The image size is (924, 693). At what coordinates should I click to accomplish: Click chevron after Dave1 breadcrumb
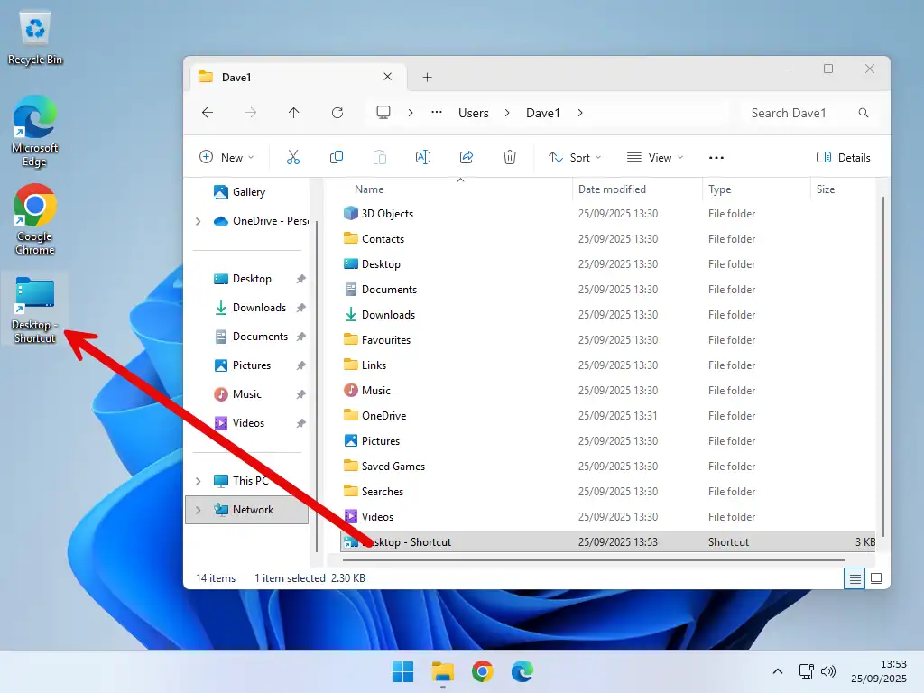580,113
